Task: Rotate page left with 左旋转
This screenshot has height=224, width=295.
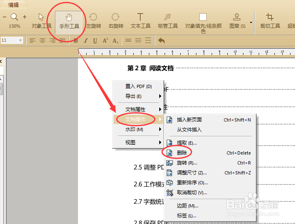Action: 94,21
